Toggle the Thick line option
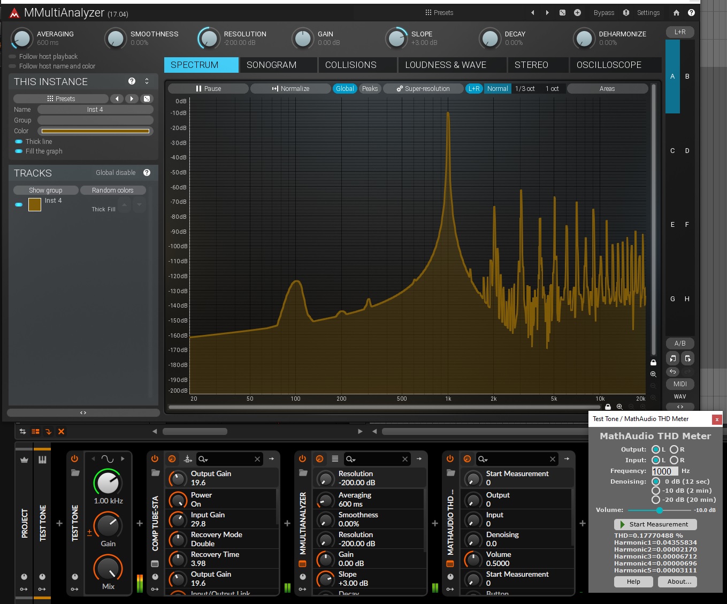Viewport: 727px width, 604px height. click(x=19, y=142)
